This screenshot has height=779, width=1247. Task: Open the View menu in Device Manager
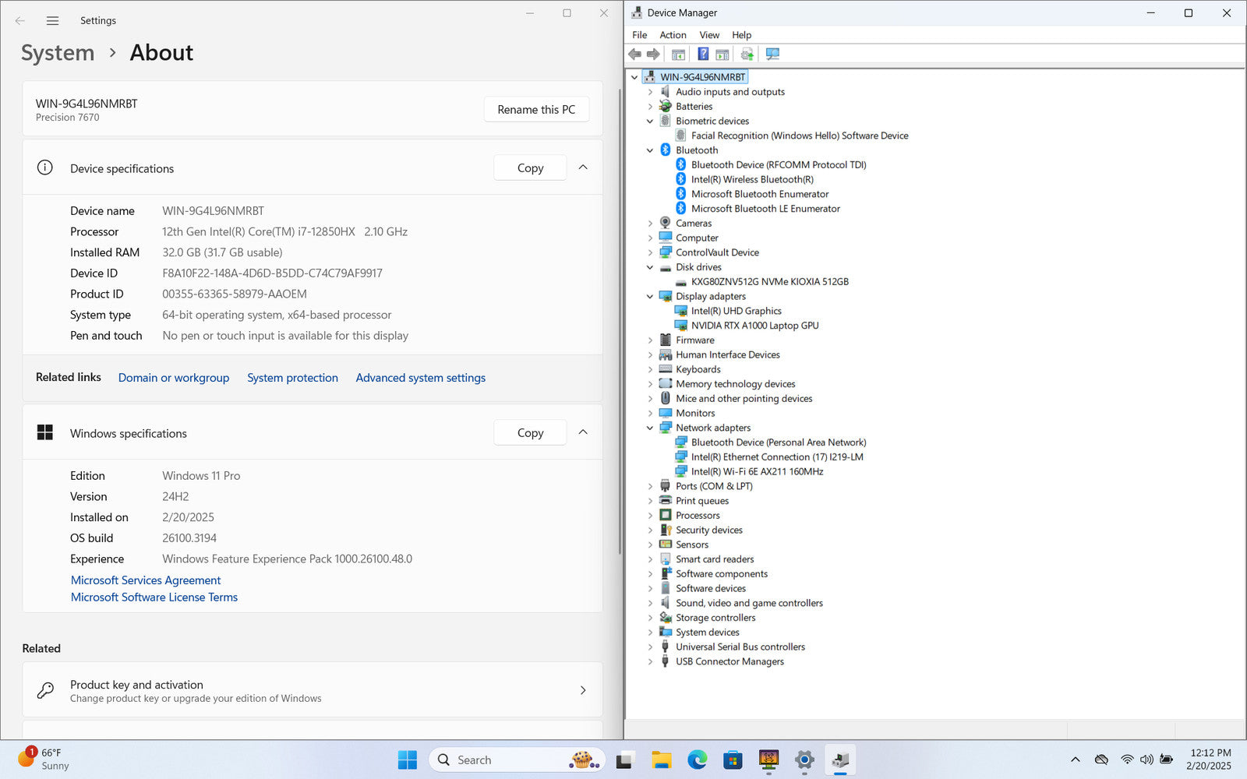coord(709,35)
